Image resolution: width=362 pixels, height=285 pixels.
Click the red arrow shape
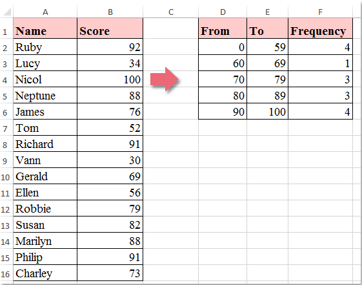tap(165, 79)
